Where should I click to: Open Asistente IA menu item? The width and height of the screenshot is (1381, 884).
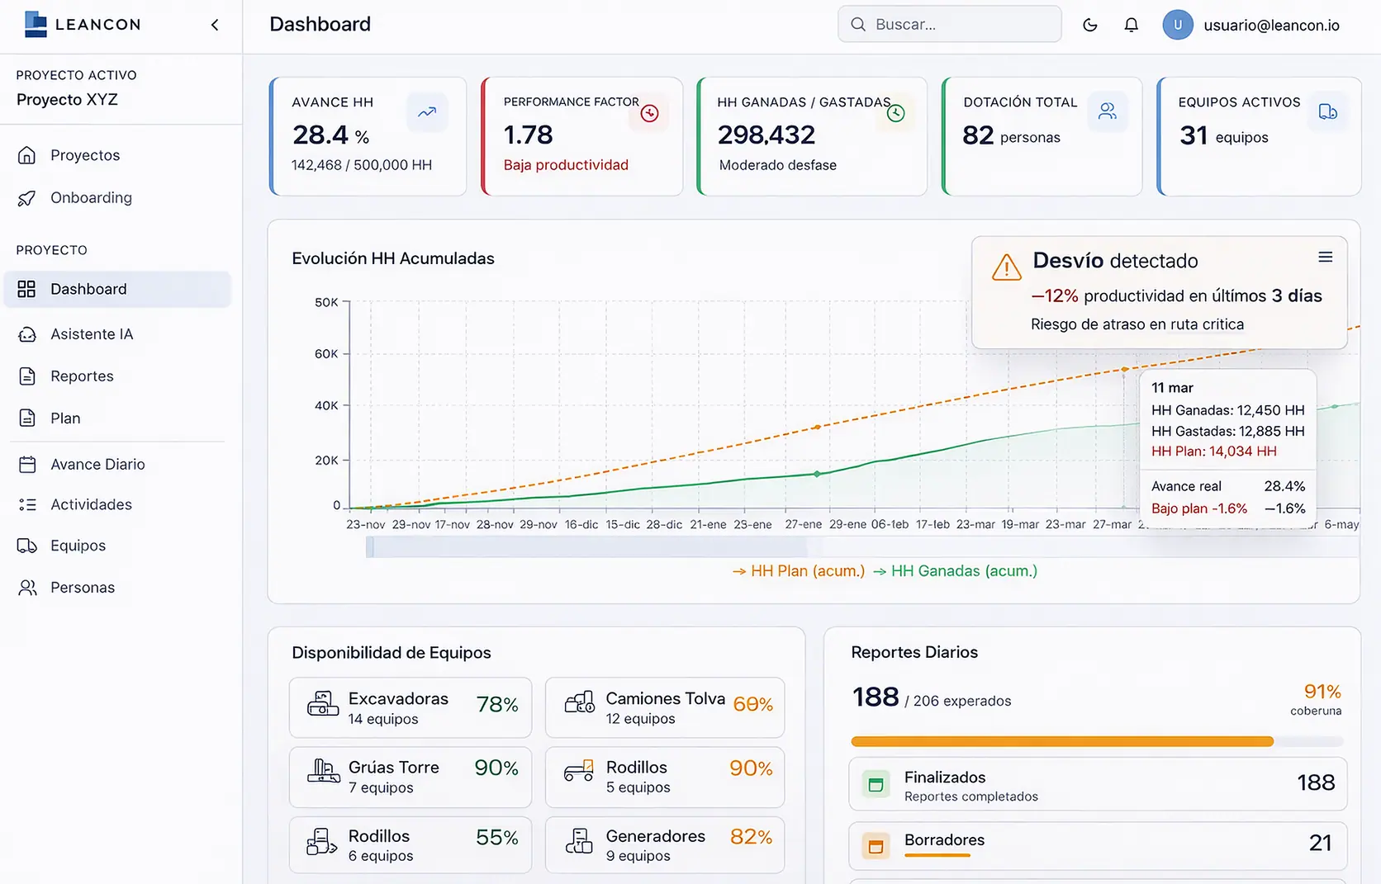(x=117, y=334)
